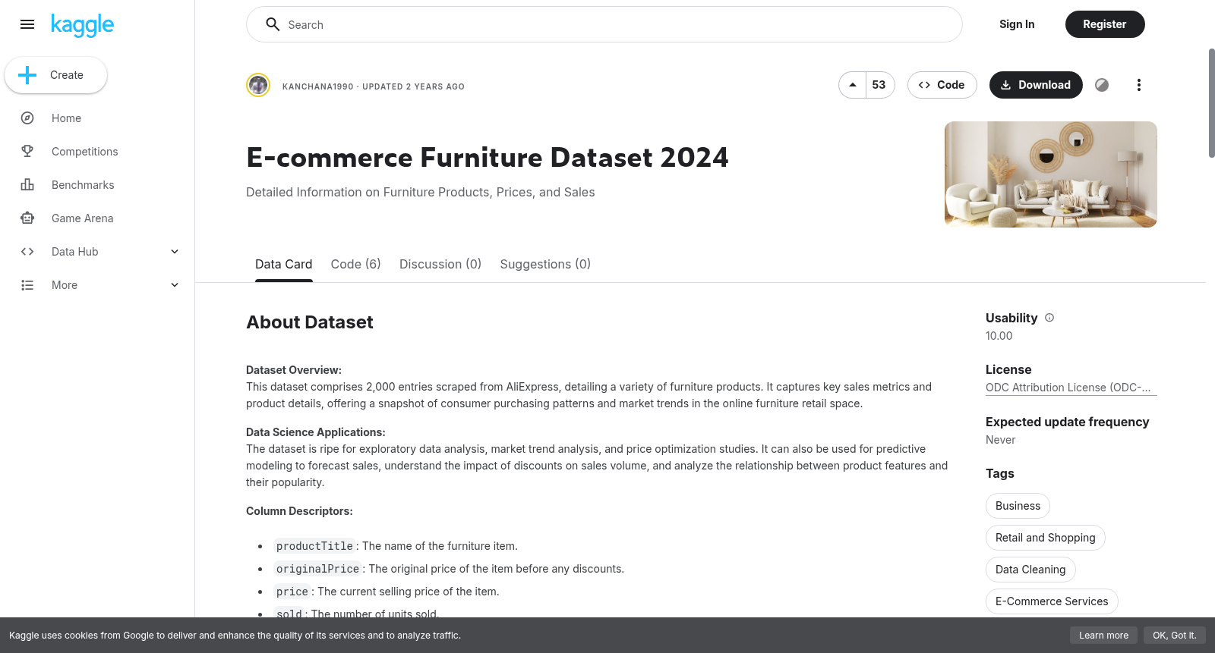The width and height of the screenshot is (1215, 653).
Task: Open the Code (6) tab
Action: click(355, 264)
